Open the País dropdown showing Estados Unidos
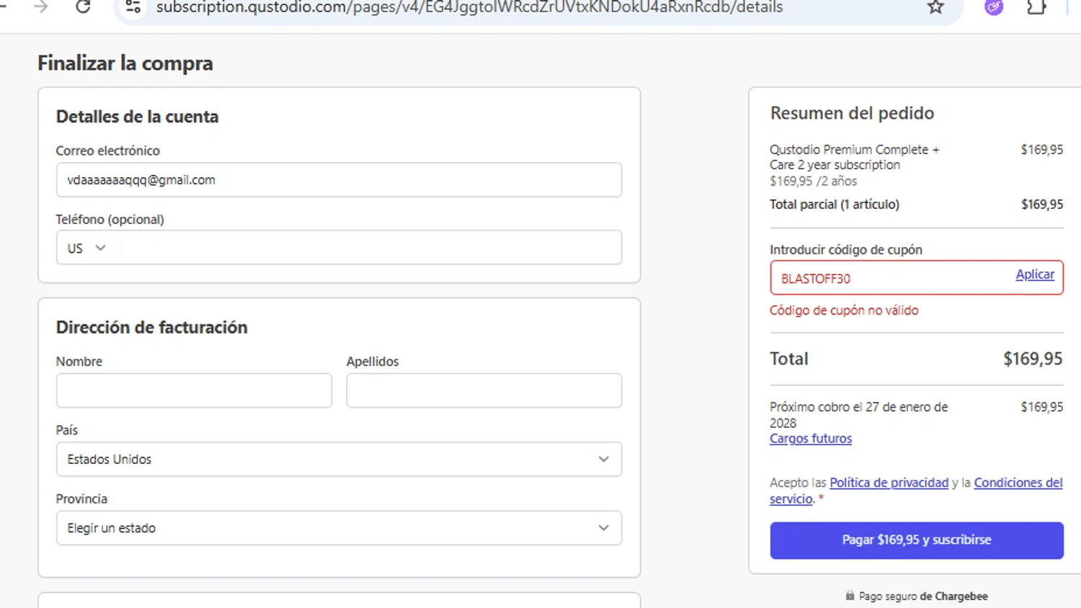 [339, 459]
